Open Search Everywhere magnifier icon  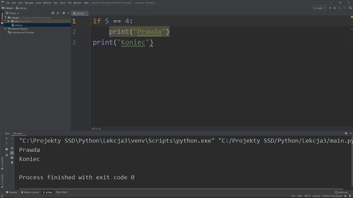click(x=350, y=8)
